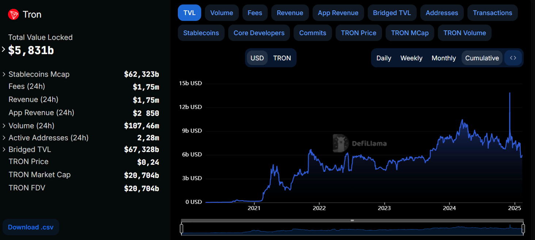Click the TRON Price label

28,162
